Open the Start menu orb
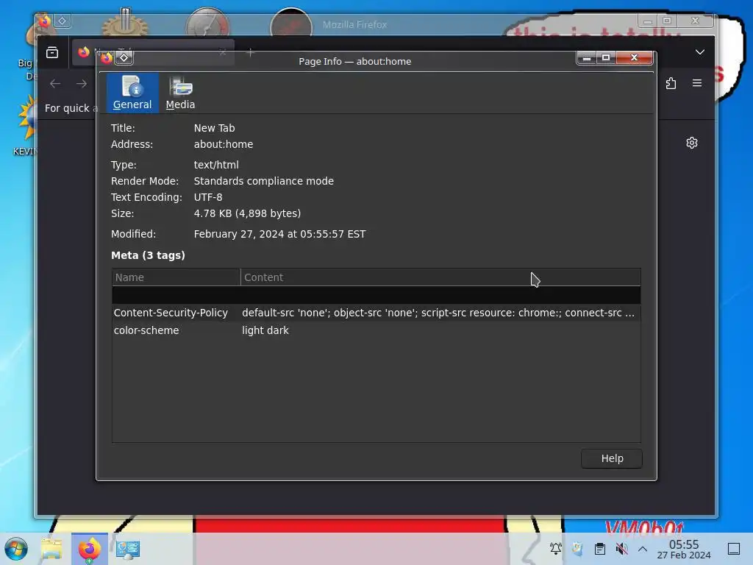The width and height of the screenshot is (753, 565). 16,549
